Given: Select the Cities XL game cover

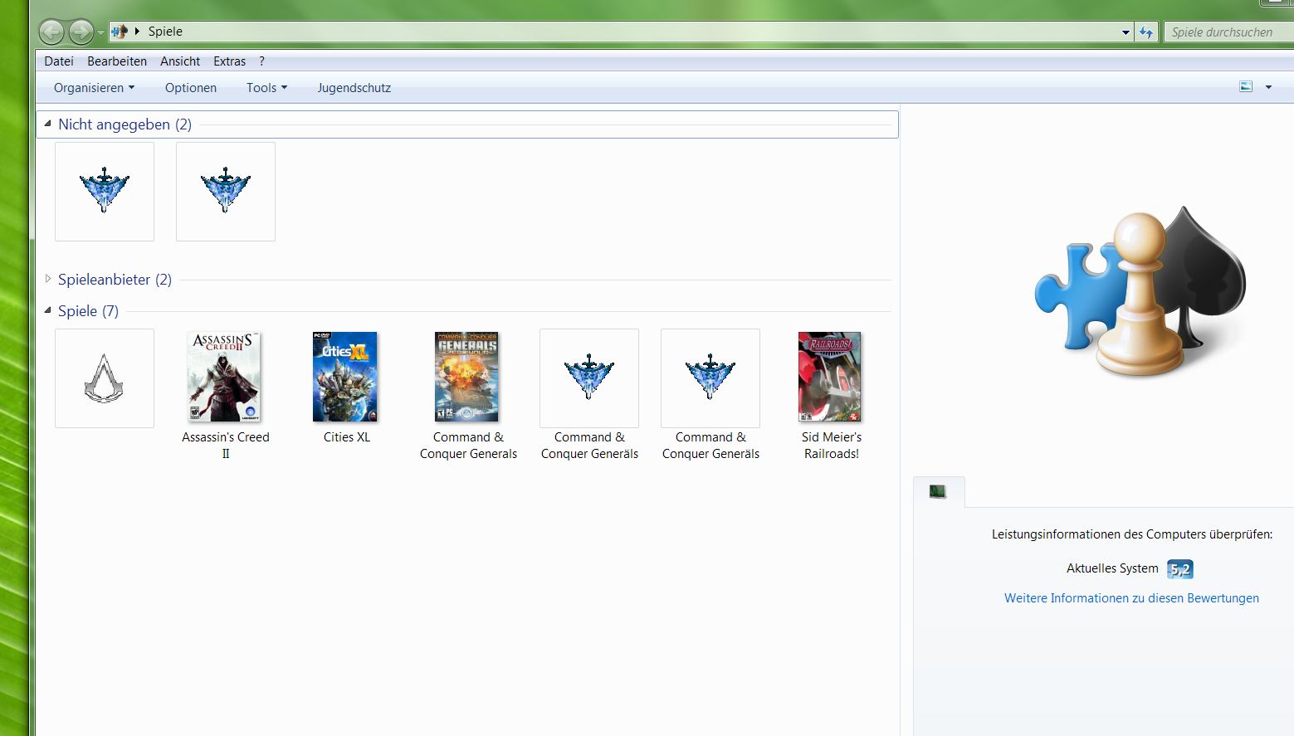Looking at the screenshot, I should [346, 378].
